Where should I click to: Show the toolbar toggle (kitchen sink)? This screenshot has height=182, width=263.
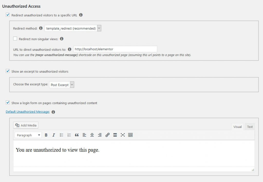coord(130,135)
